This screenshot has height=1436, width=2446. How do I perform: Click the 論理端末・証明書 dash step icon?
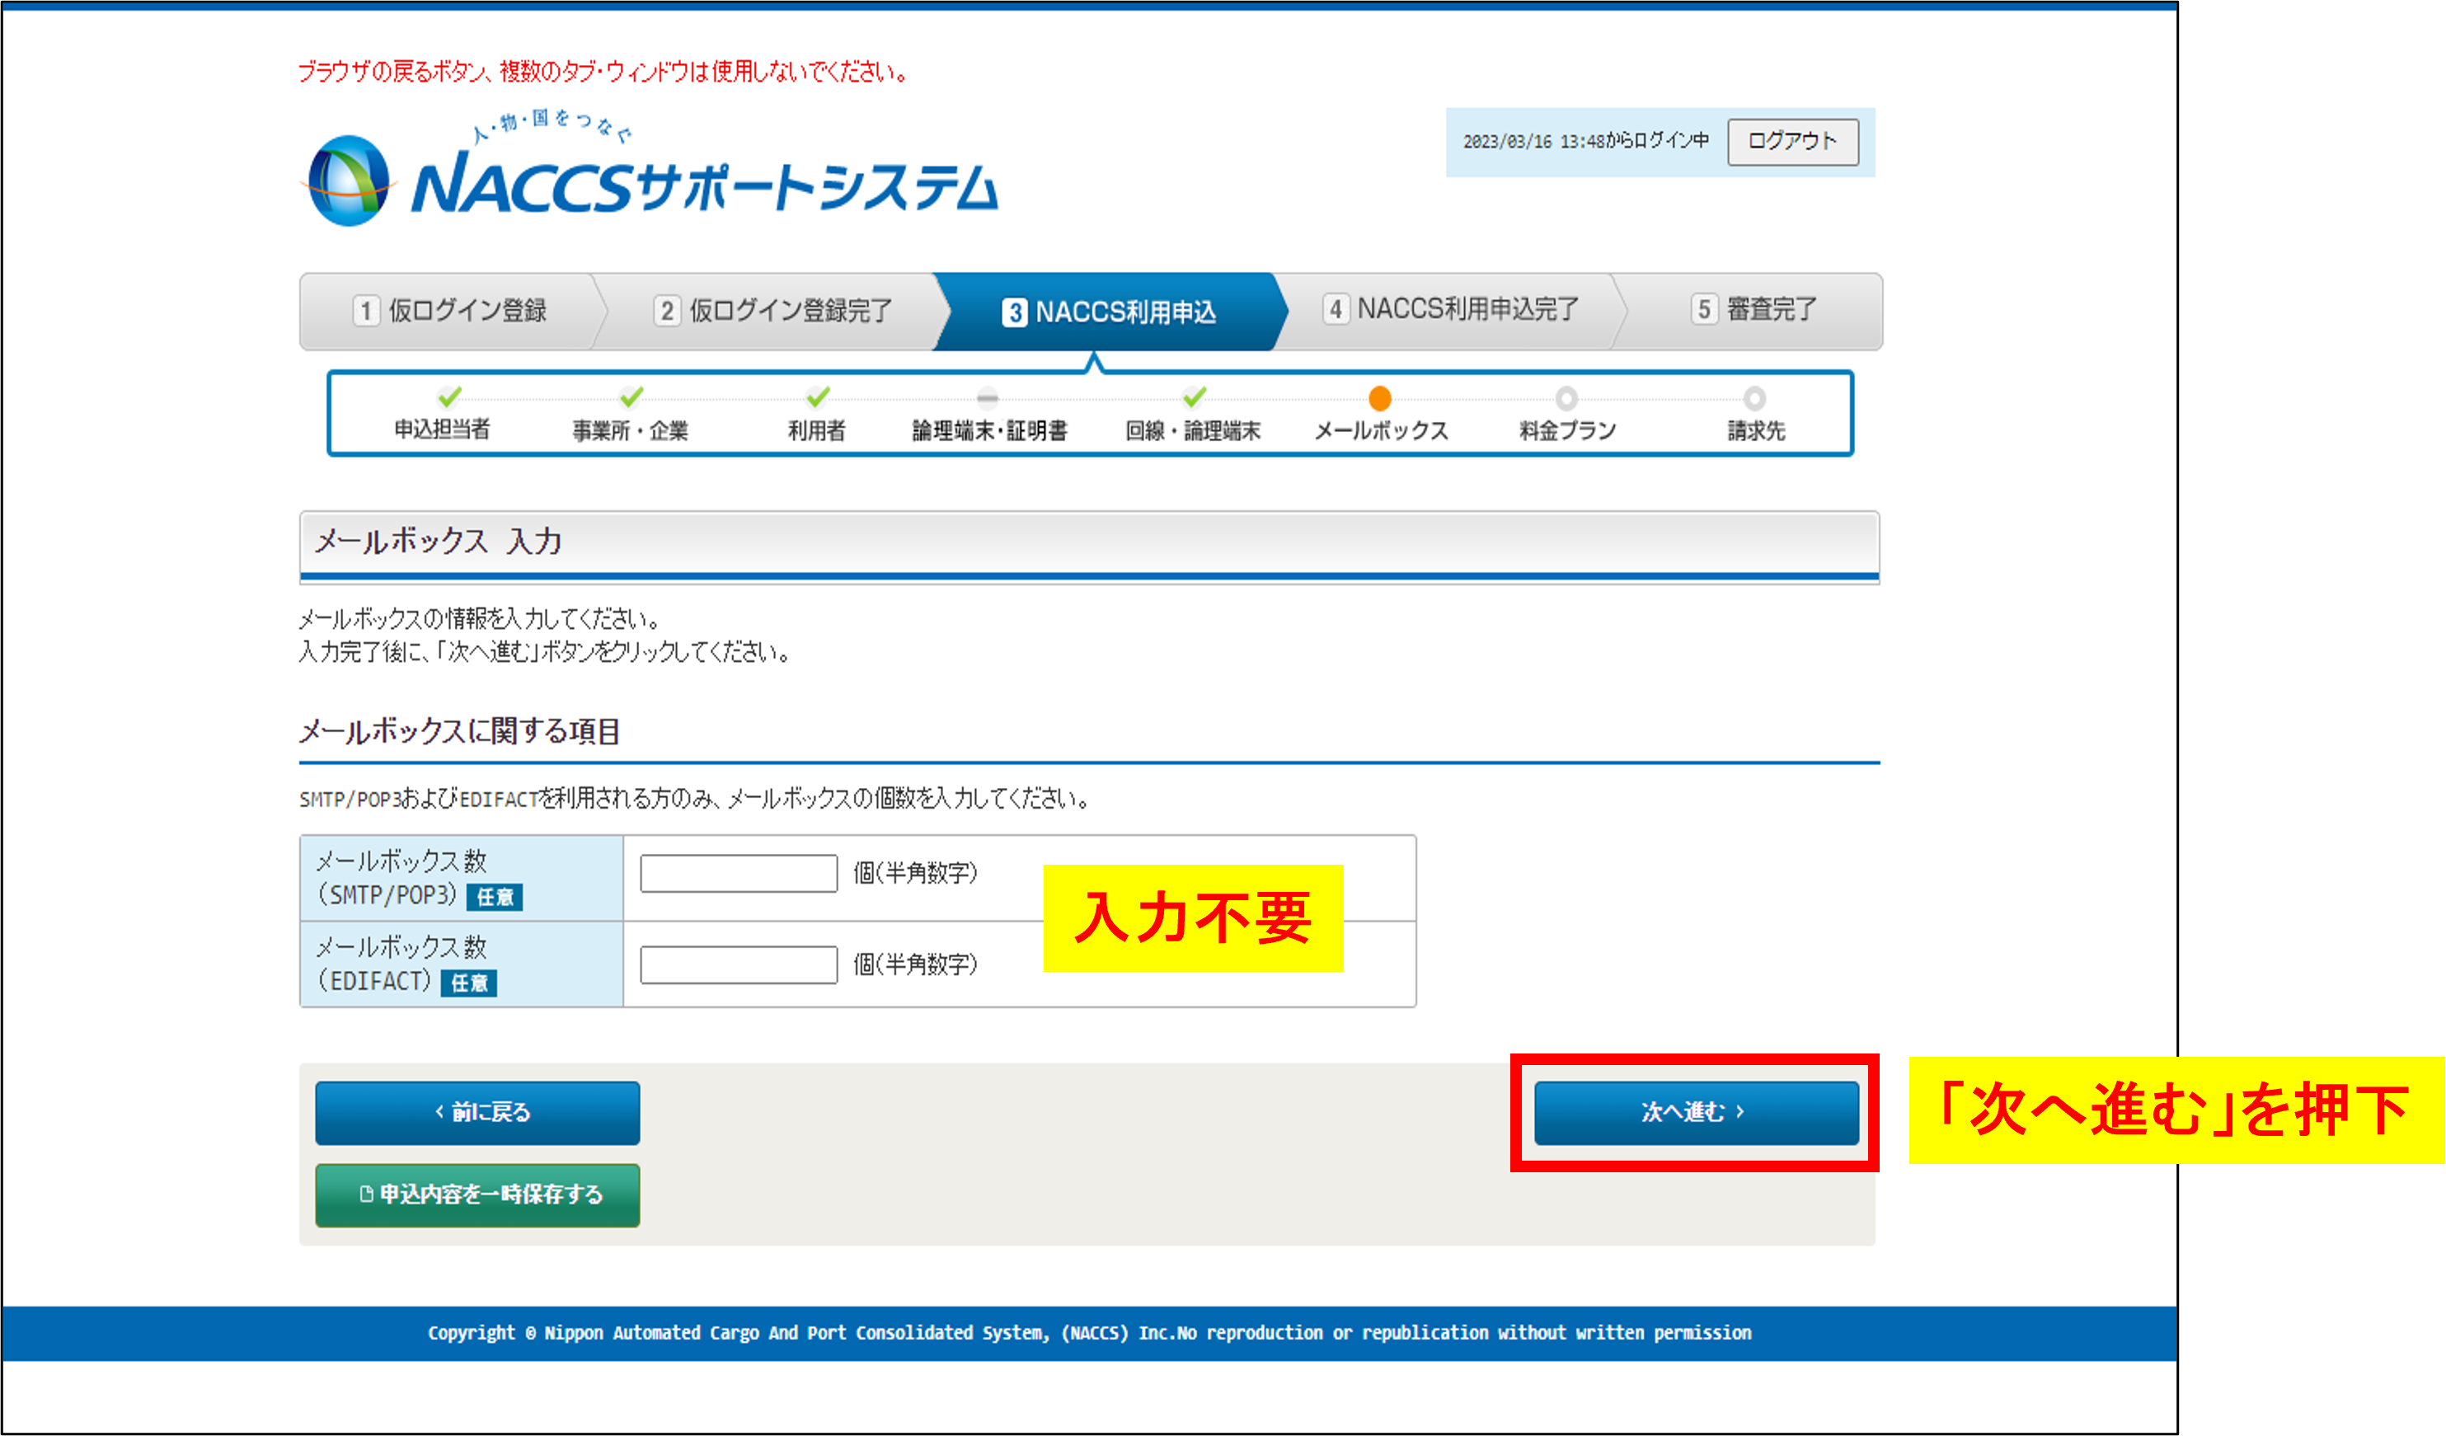coord(987,398)
